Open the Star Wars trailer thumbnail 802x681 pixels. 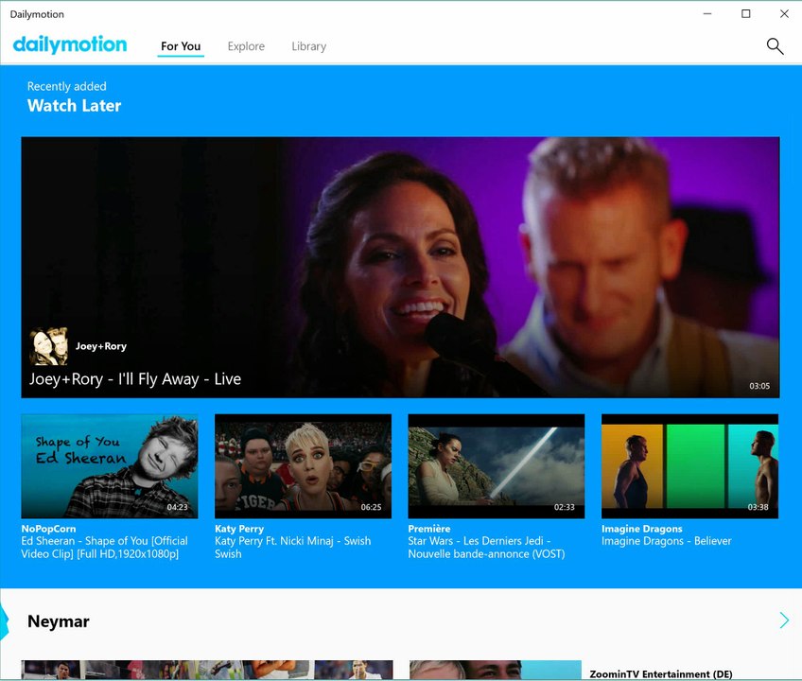pos(497,466)
